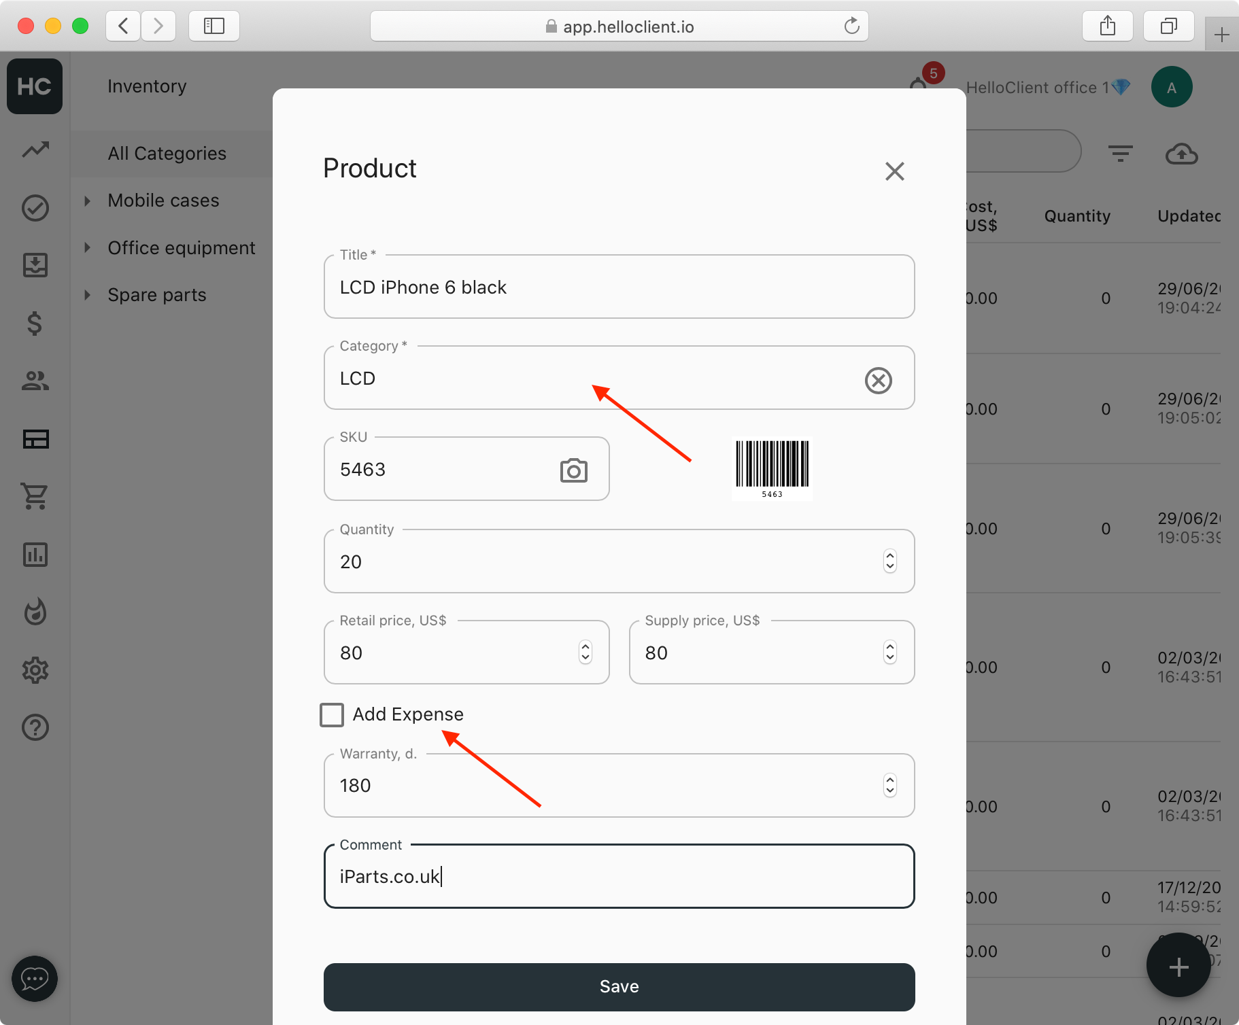Click the Quantity field with 20
The image size is (1239, 1025).
pyautogui.click(x=619, y=561)
